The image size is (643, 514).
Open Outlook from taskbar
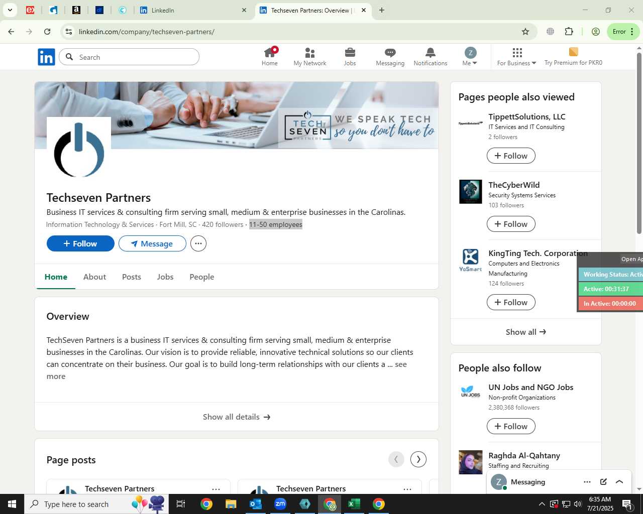256,504
